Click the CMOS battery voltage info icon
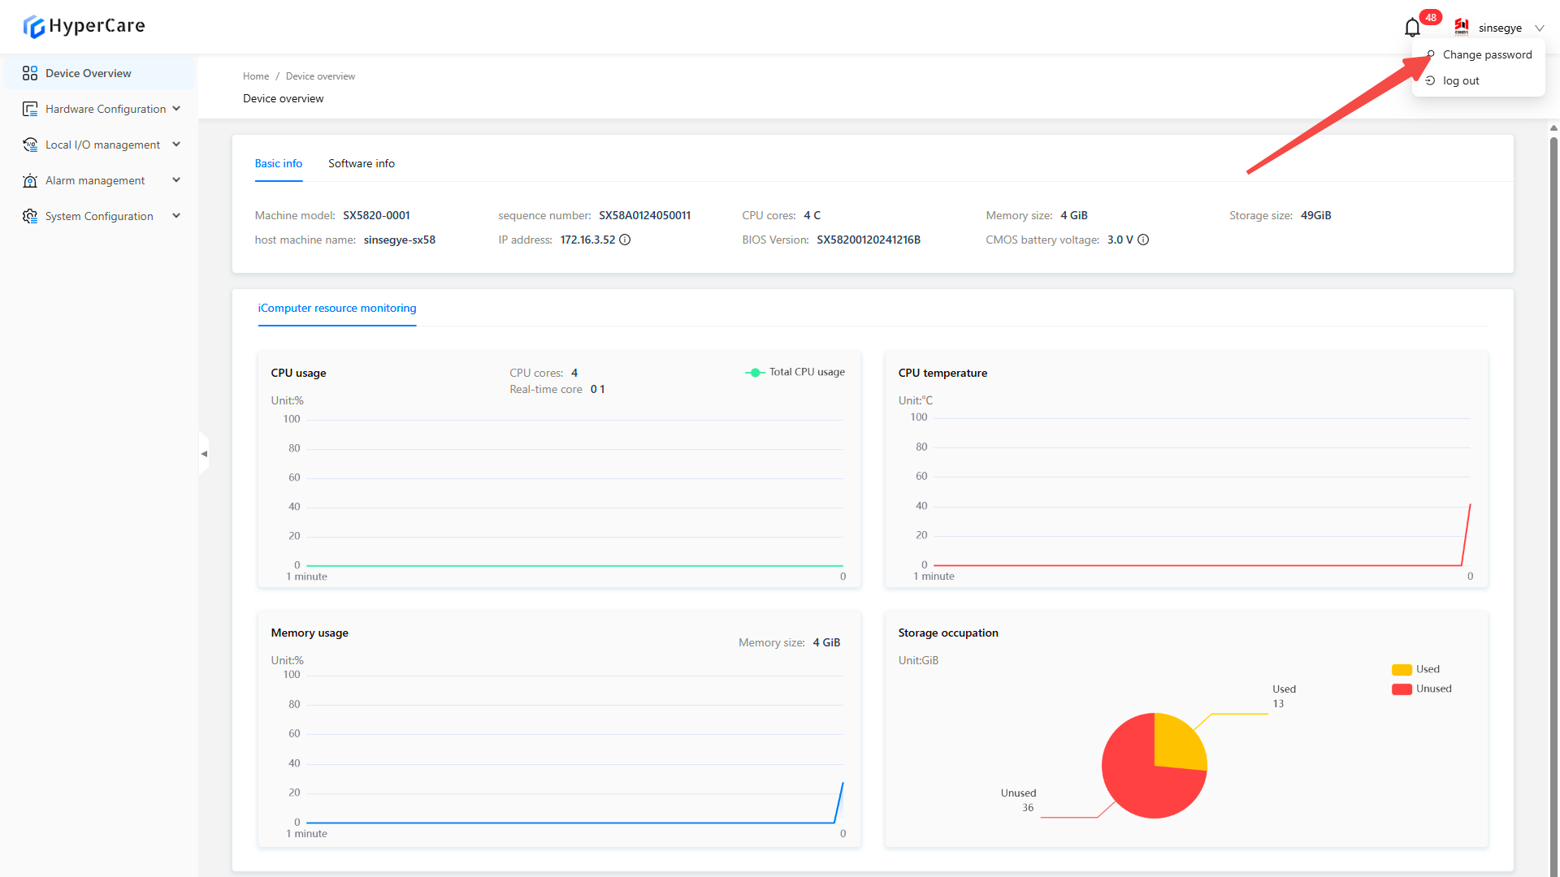The height and width of the screenshot is (877, 1560). (x=1143, y=240)
